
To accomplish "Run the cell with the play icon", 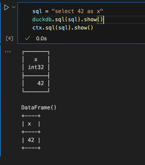I will coord(6,7).
